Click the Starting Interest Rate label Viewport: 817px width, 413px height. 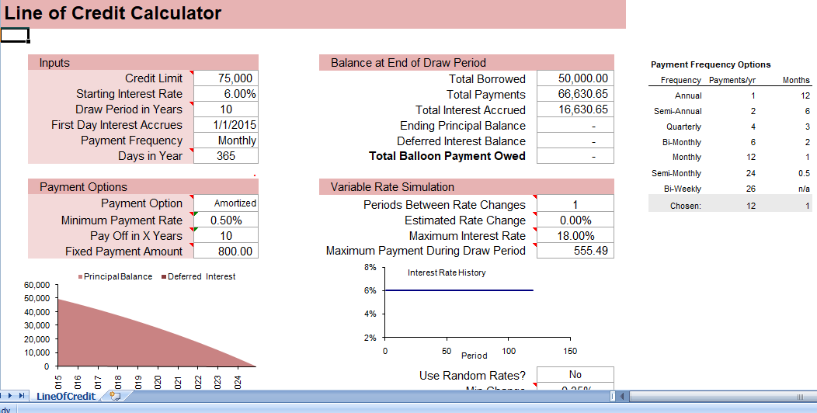[129, 94]
